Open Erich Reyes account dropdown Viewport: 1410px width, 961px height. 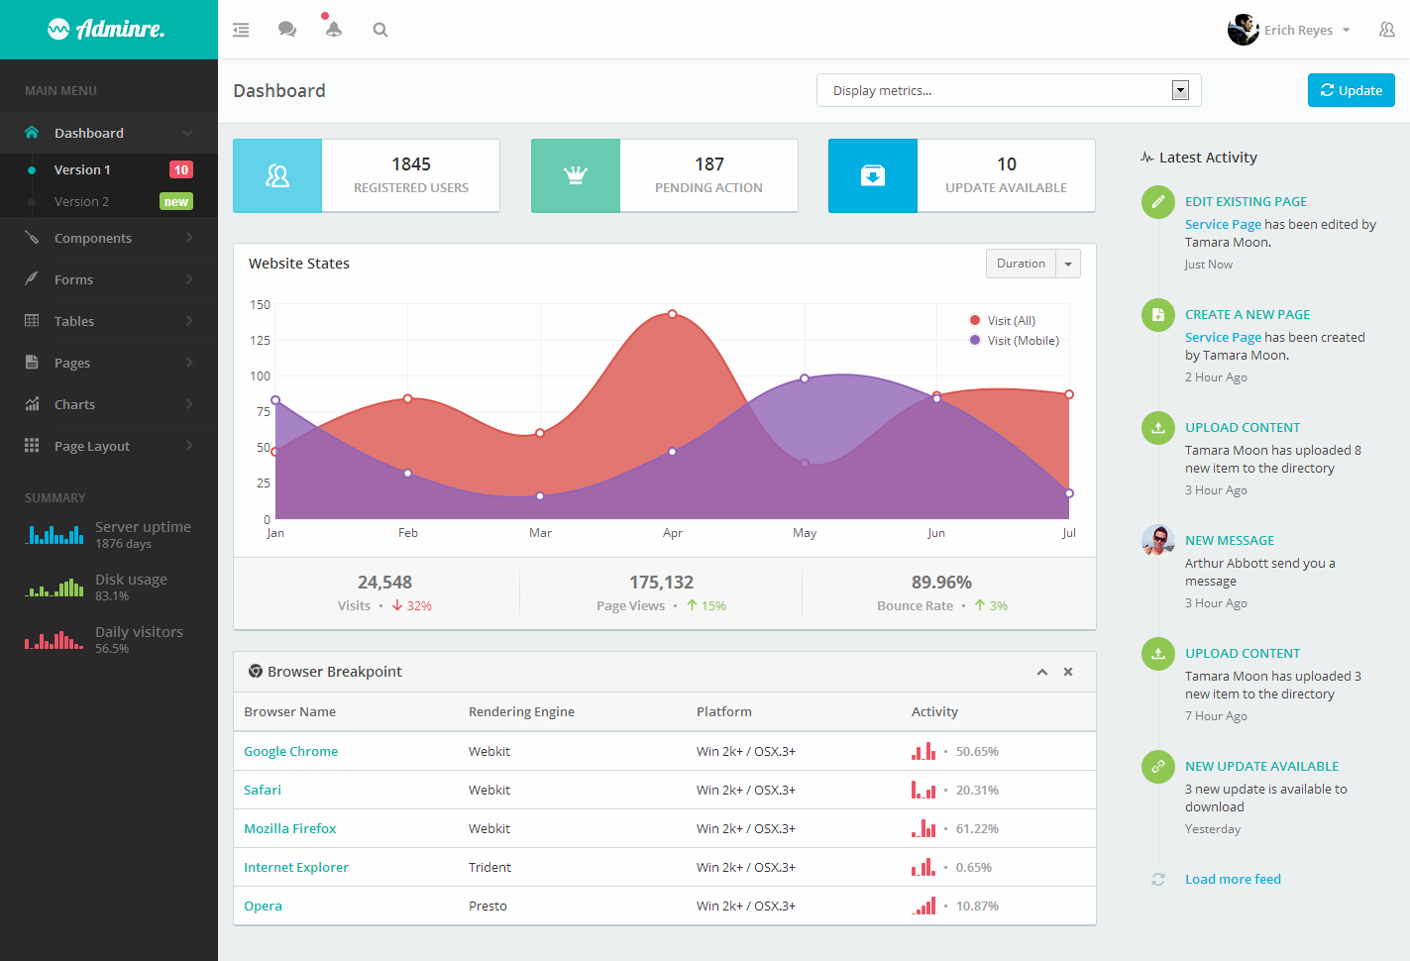(x=1346, y=30)
